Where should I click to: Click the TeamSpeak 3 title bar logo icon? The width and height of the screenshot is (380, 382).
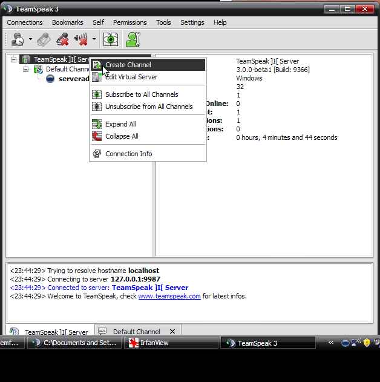[8, 9]
